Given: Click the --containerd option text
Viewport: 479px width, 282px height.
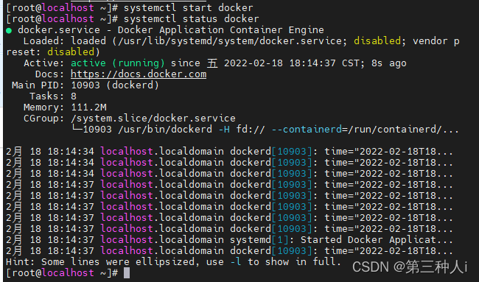Looking at the screenshot, I should [x=307, y=130].
